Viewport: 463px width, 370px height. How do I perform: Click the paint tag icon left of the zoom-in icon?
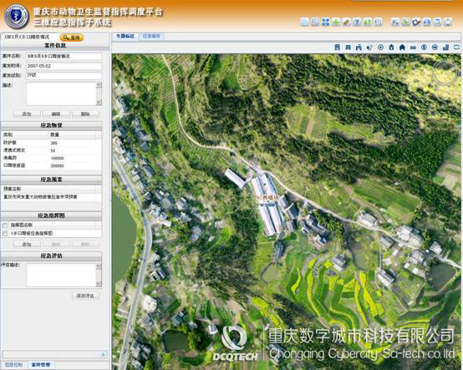point(369,48)
